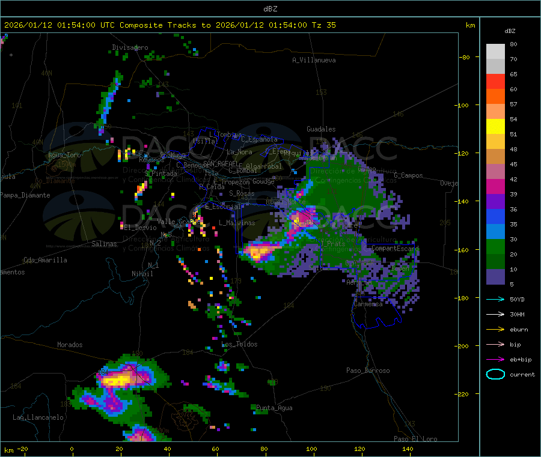Click the 'S_Pintada' map label

pyautogui.click(x=160, y=174)
